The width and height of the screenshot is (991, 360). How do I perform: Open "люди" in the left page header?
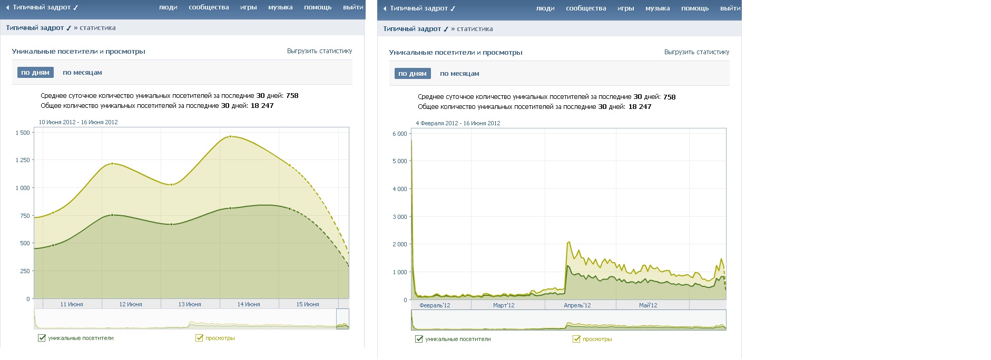pos(168,7)
